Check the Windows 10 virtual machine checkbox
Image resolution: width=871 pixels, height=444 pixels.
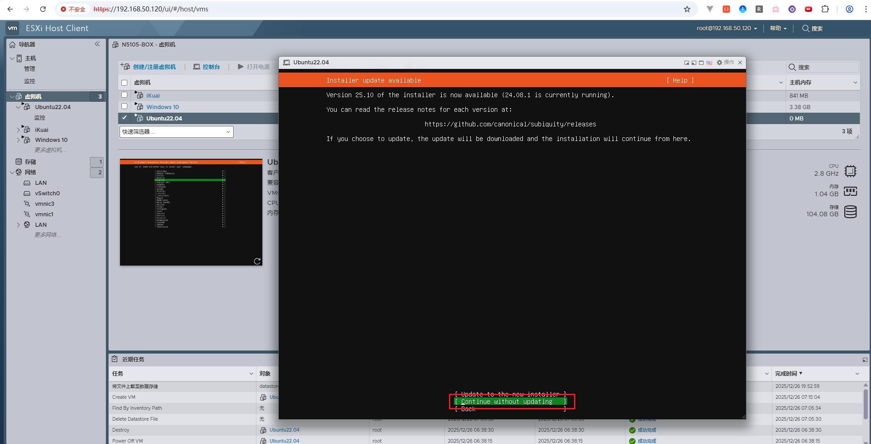coord(124,106)
